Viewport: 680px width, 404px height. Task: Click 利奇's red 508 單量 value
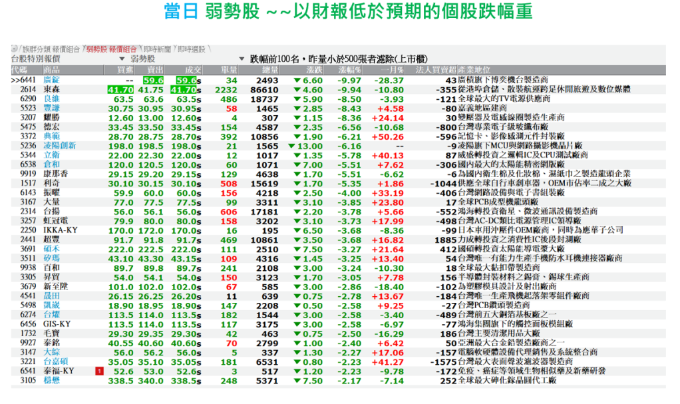tap(229, 183)
